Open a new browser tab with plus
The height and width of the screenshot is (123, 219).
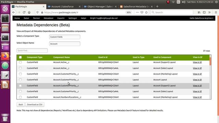157,6
